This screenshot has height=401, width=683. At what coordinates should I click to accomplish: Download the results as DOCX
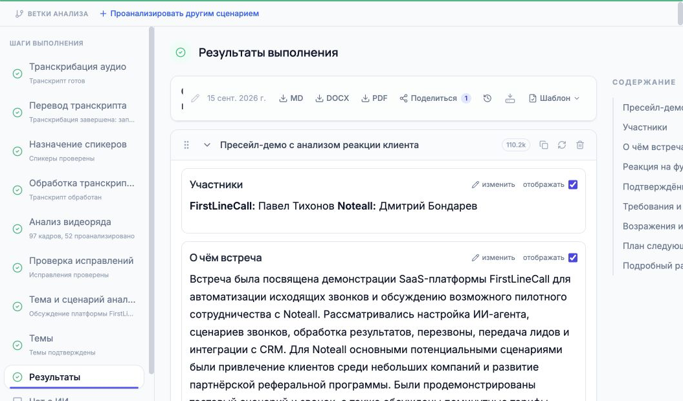click(332, 98)
